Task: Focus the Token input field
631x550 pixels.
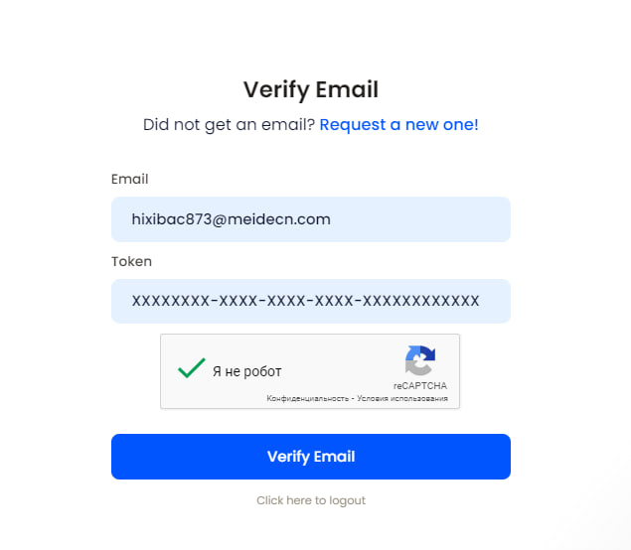Action: pos(310,301)
